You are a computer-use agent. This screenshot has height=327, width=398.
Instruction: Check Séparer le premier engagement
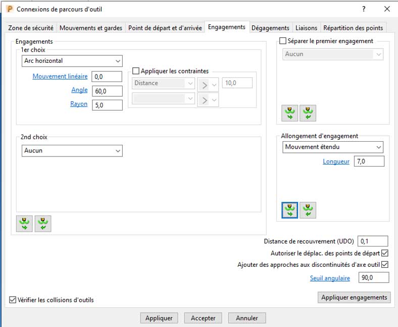coord(283,41)
